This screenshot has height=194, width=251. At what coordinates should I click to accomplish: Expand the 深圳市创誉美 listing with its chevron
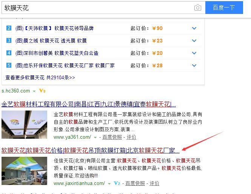pyautogui.click(x=194, y=53)
